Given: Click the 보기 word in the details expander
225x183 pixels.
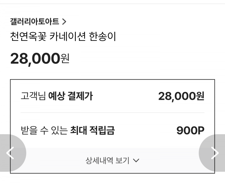Looking at the screenshot, I should click(x=122, y=160).
